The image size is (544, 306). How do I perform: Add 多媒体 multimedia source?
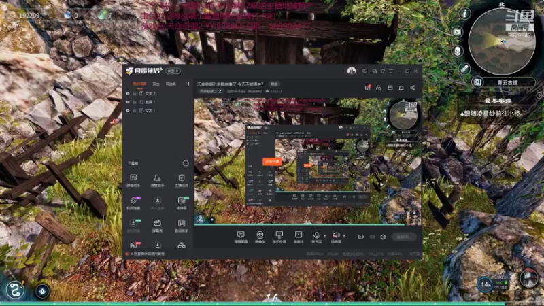[299, 237]
